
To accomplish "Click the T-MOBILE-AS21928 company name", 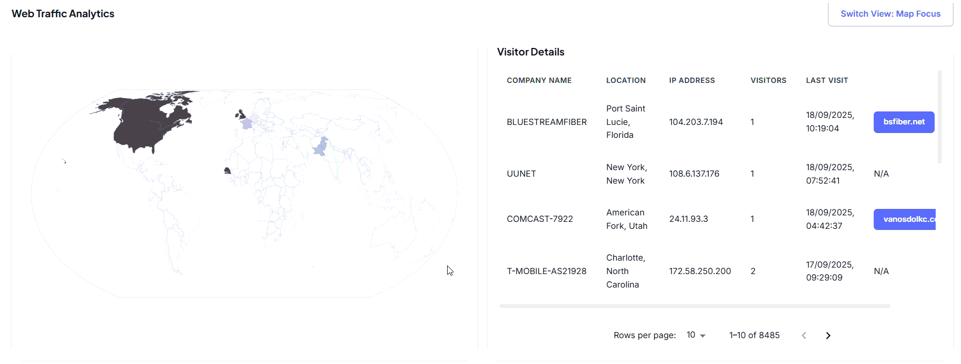I will coord(546,271).
